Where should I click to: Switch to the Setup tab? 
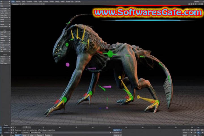24,2
